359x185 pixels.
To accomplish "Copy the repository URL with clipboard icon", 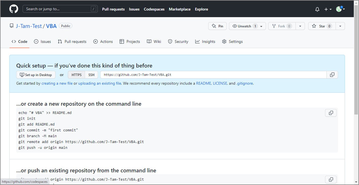I will pyautogui.click(x=332, y=75).
